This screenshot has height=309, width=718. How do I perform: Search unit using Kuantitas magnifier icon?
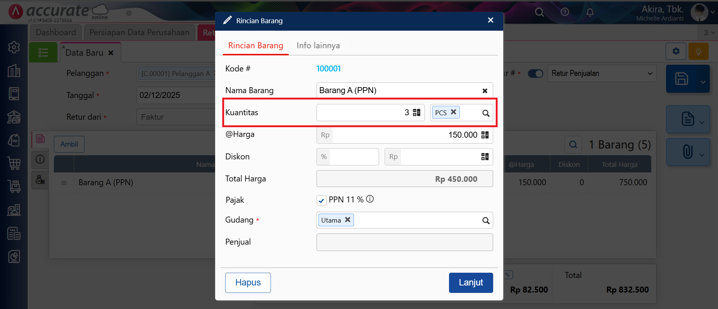click(x=486, y=113)
